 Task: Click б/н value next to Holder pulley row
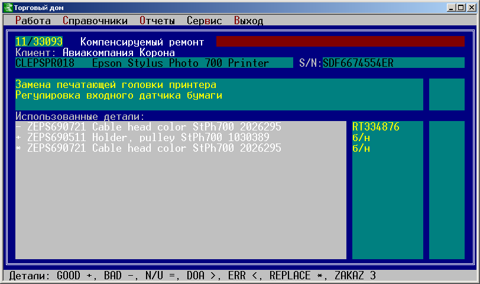coord(361,137)
